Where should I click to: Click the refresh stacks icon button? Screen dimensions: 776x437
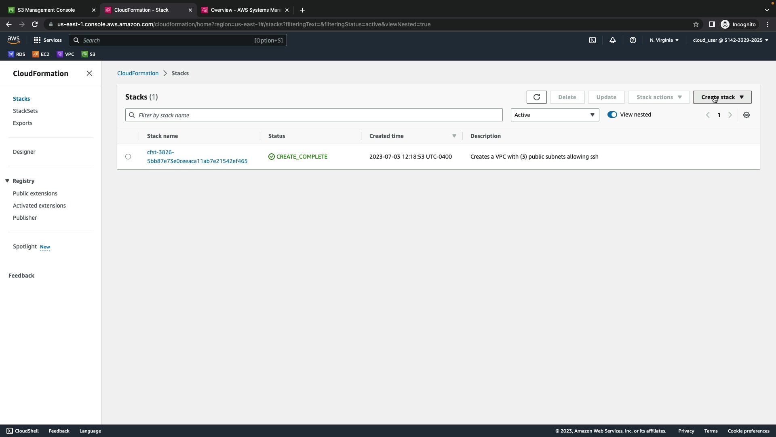click(x=536, y=97)
